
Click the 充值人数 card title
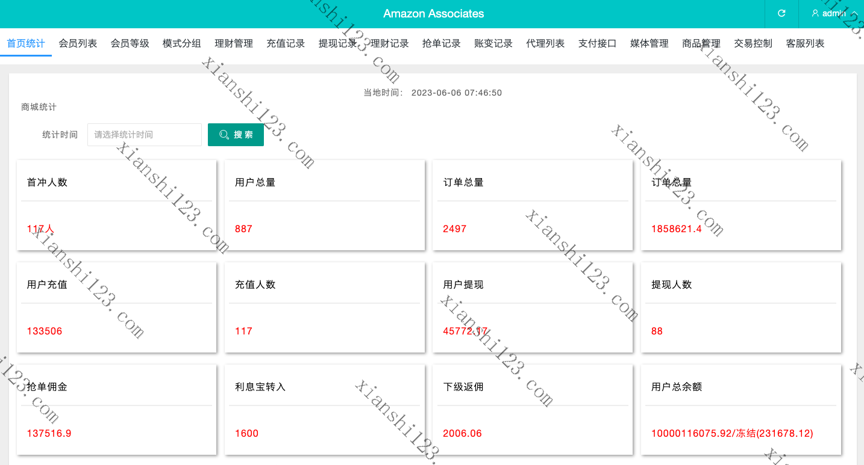click(x=255, y=285)
